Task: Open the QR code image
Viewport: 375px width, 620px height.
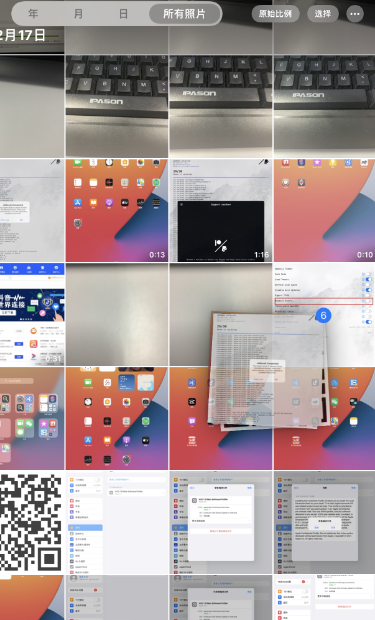Action: pos(32,523)
